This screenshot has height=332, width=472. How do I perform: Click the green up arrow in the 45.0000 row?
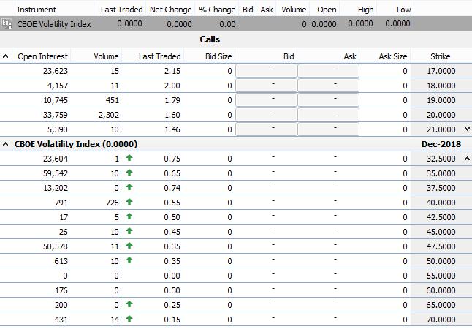129,231
